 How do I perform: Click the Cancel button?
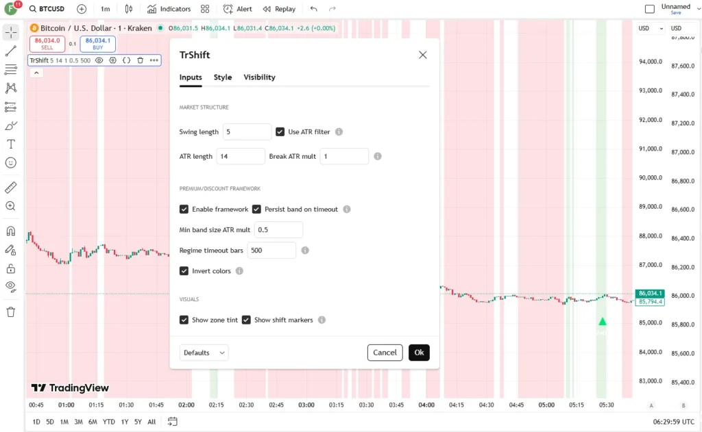(385, 353)
